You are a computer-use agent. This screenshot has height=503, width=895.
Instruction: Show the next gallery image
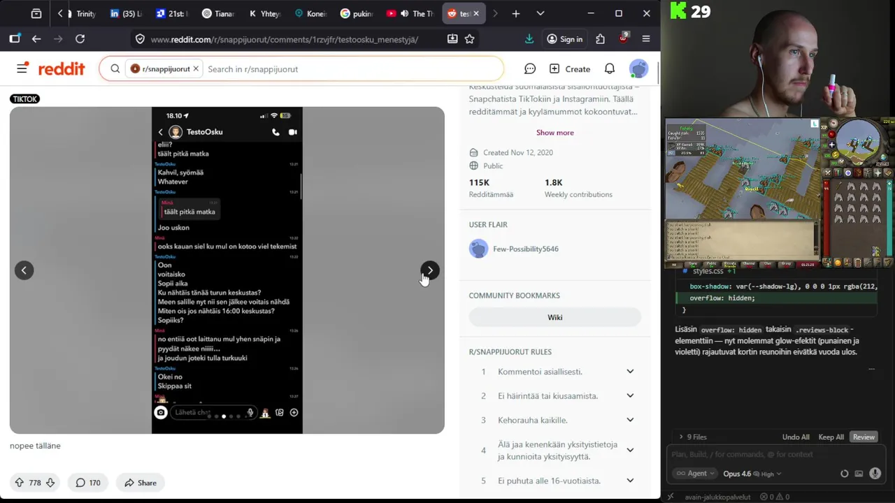(x=430, y=270)
